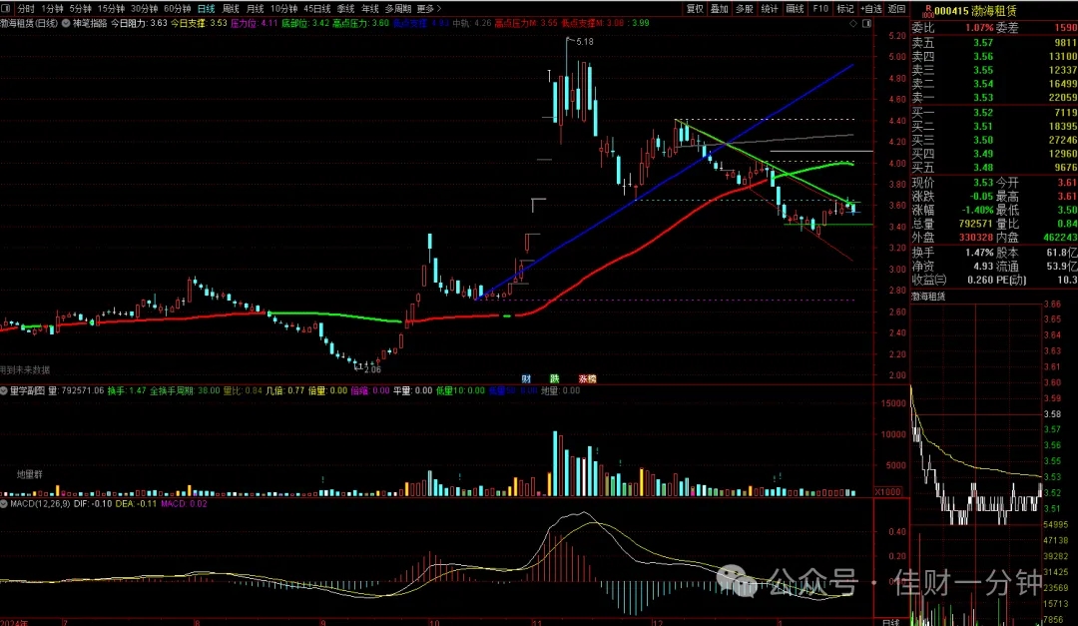Click the 今日阻力 3.63 value
The width and height of the screenshot is (1078, 626).
click(139, 23)
